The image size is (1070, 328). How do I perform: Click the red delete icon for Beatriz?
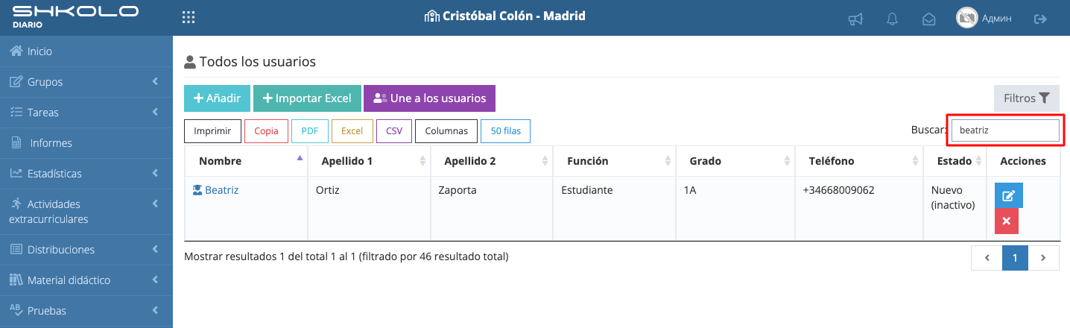[x=1006, y=221]
